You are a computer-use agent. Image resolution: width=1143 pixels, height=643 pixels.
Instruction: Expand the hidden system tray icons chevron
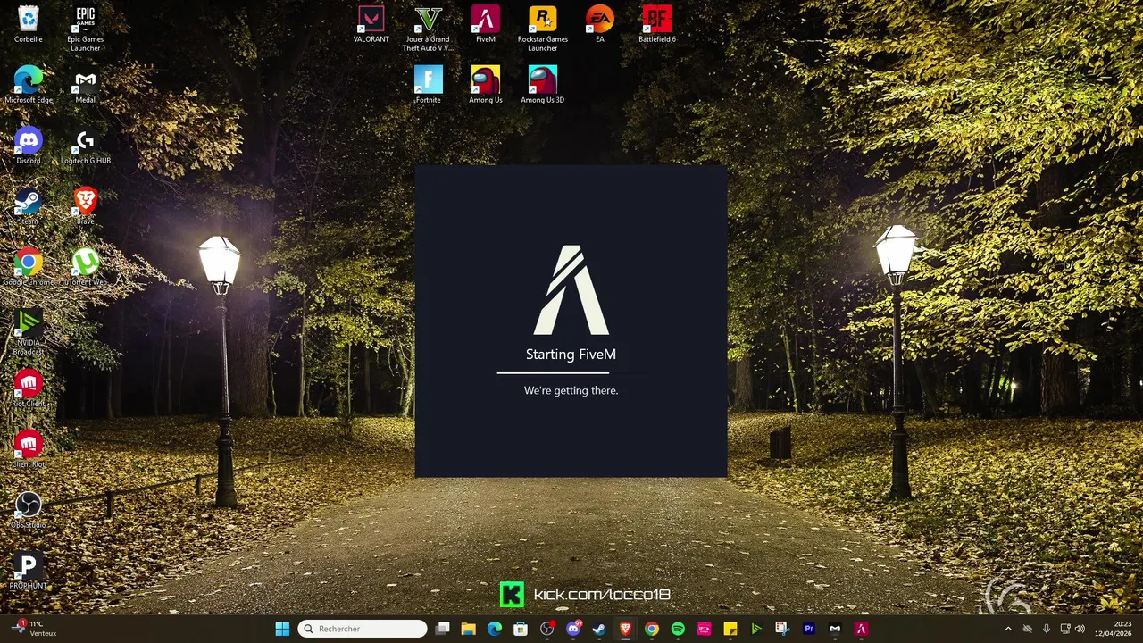[x=1008, y=629]
